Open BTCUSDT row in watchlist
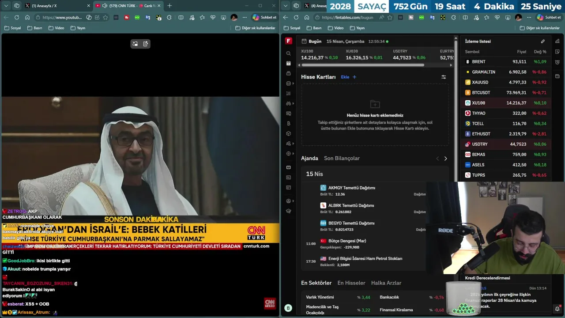 point(506,93)
